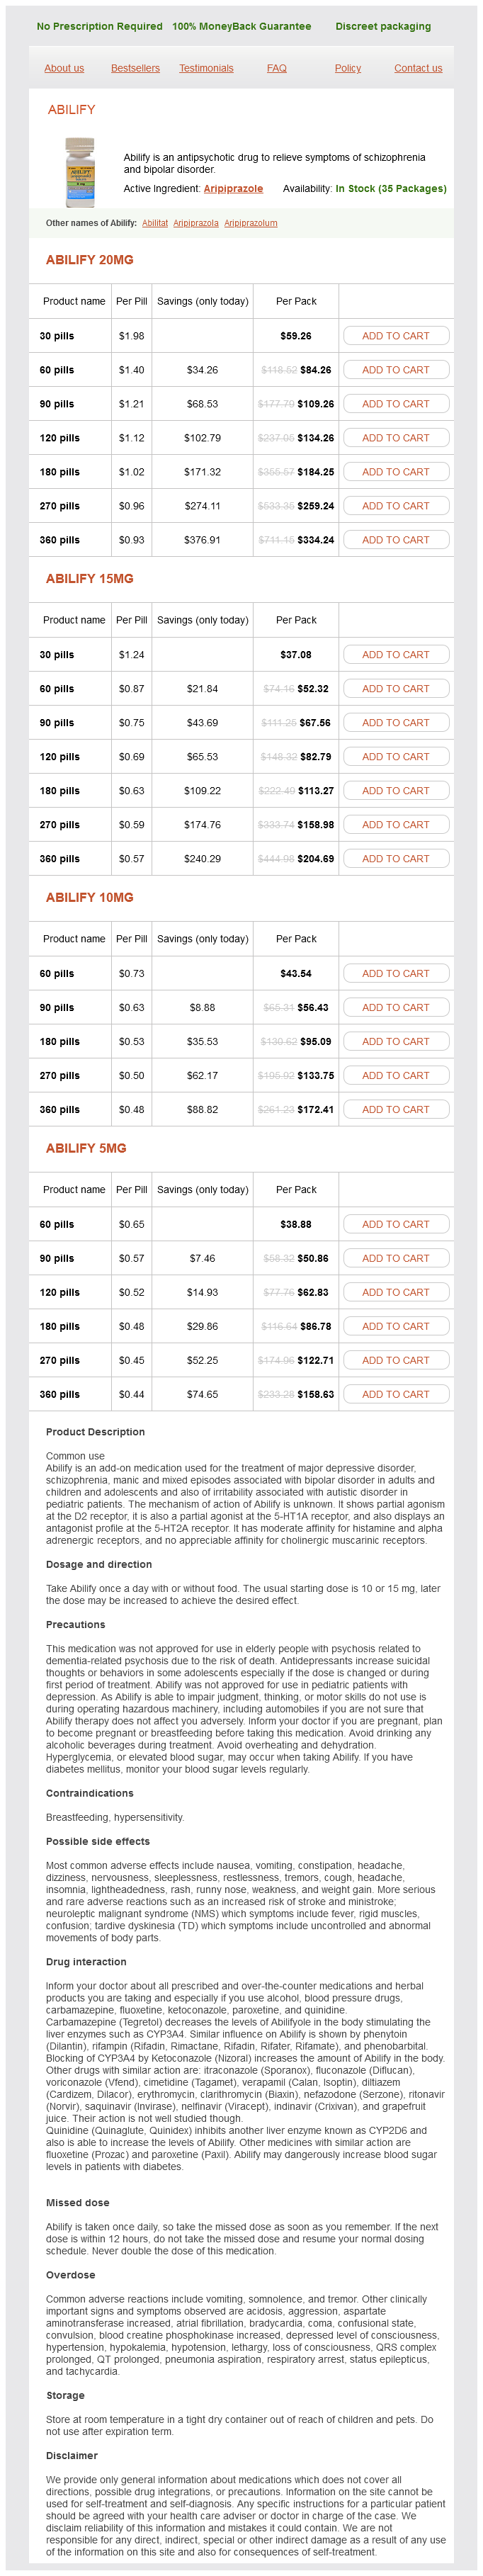This screenshot has width=483, height=2576.
Task: Add 90 pills of Abilify 15mg to cart
Action: [x=395, y=723]
